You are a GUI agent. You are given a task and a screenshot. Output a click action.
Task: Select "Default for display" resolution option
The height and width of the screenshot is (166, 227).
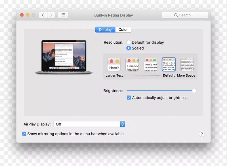129,42
